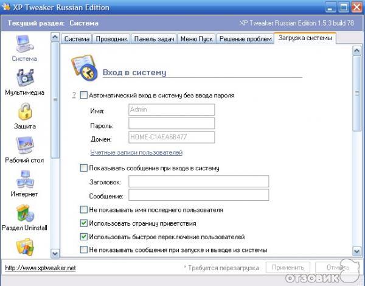
Task: Select the Решение проблем tab
Action: 245,39
